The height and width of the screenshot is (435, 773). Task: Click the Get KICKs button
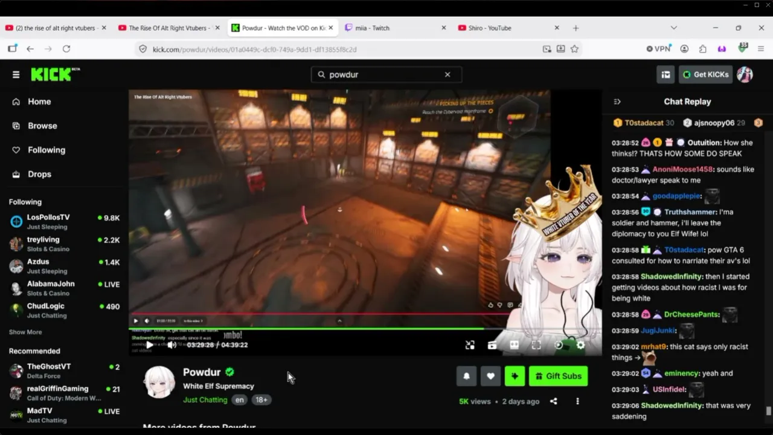705,74
